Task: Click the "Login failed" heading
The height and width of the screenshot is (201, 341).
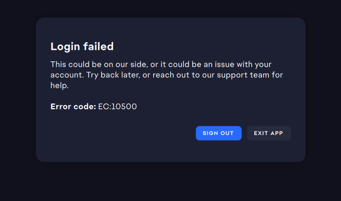Action: [82, 47]
